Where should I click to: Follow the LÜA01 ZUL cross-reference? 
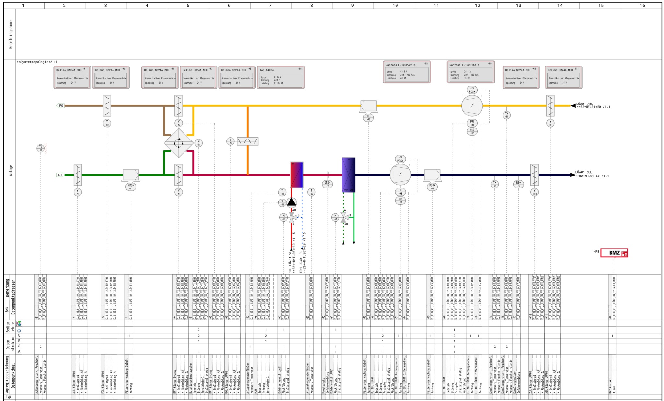(592, 174)
